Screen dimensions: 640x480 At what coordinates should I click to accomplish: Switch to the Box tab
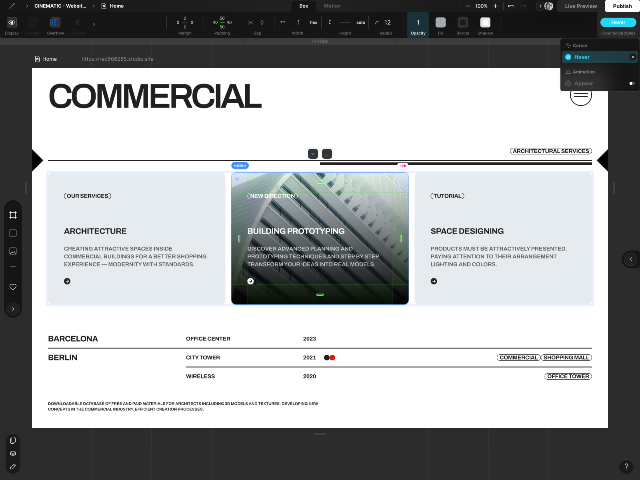point(304,6)
